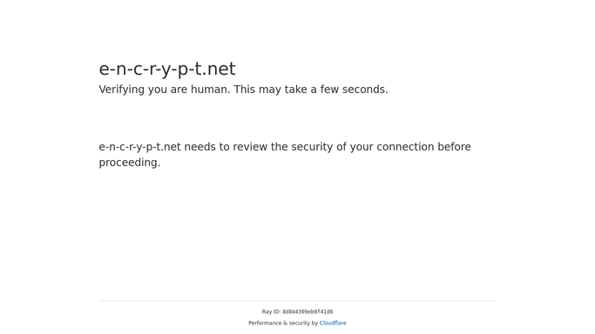This screenshot has height=334, width=595.
Task: Click the phrase 'This may take a few seconds.'
Action: tap(311, 90)
